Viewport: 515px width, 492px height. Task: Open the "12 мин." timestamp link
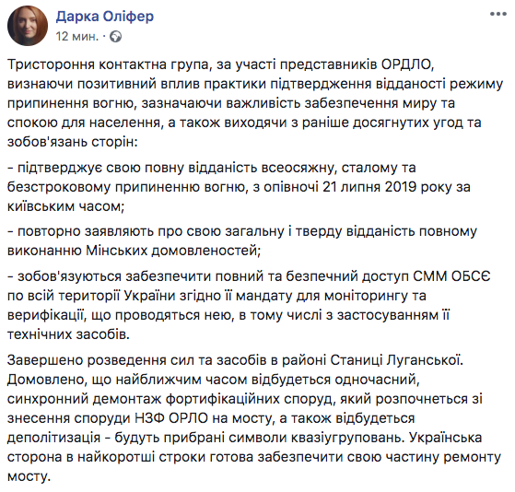[76, 36]
